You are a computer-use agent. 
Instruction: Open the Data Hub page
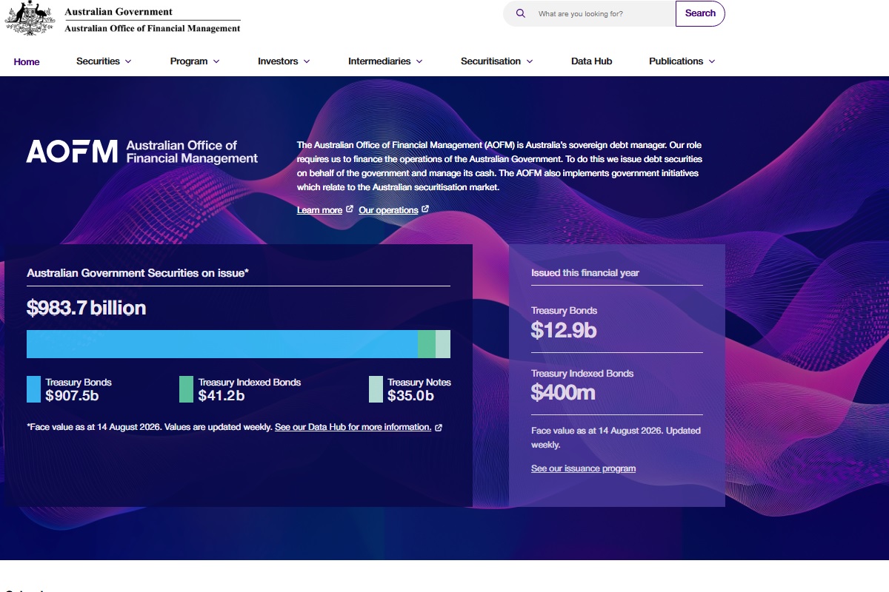(591, 61)
